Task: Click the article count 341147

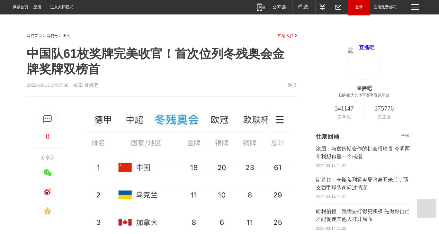Action: click(344, 108)
